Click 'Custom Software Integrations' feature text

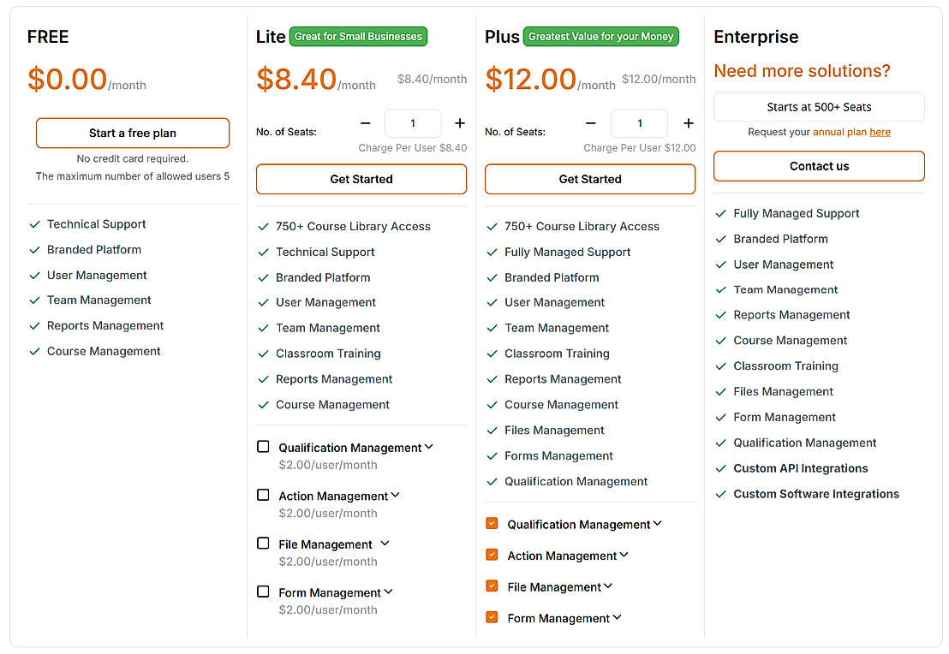tap(816, 494)
